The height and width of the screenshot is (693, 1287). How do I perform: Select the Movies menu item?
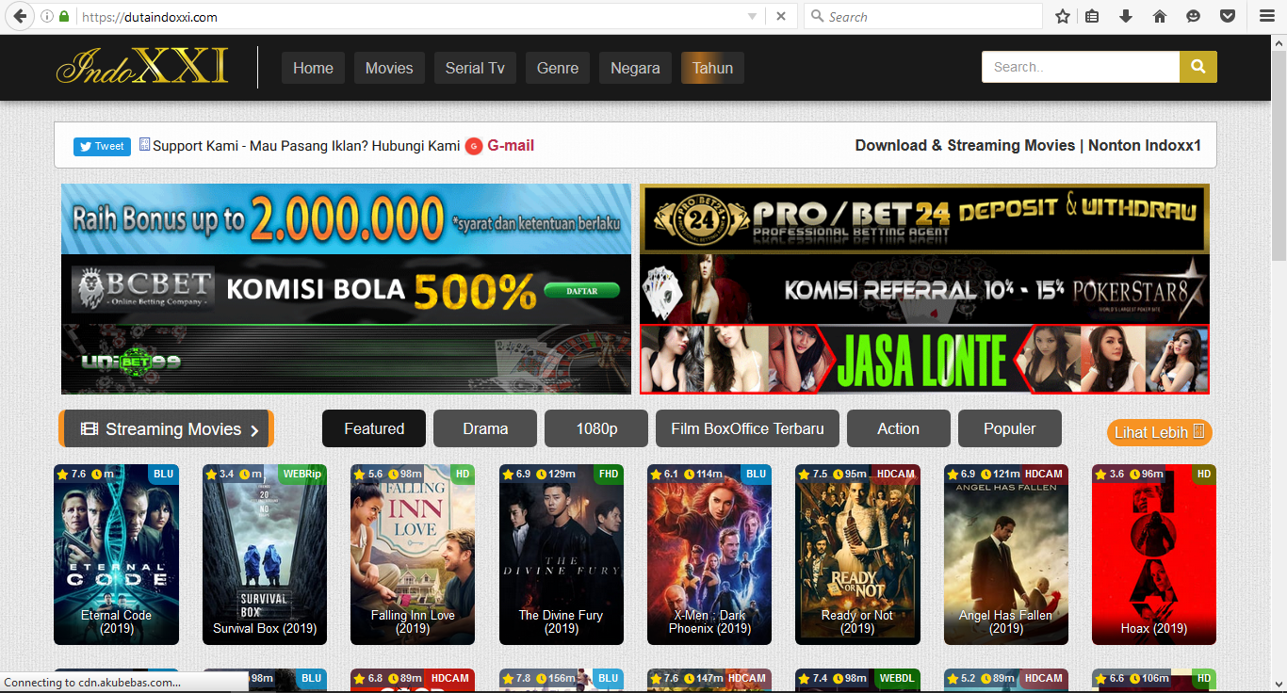click(388, 67)
